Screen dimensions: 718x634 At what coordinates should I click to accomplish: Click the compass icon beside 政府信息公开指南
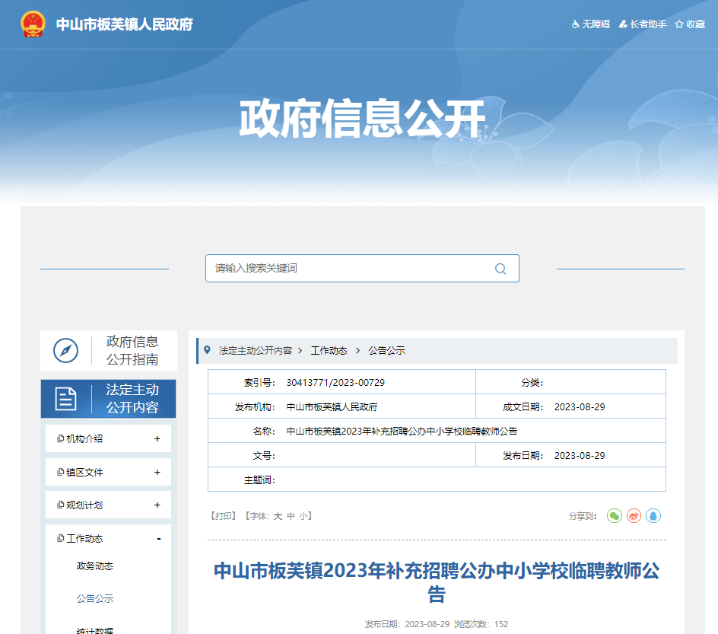[x=66, y=351]
